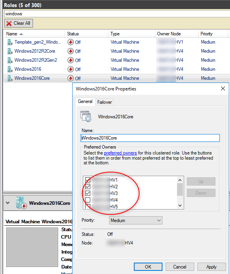Click the Off status icon for Template_gen2_Windo
The width and height of the screenshot is (230, 274).
point(71,42)
